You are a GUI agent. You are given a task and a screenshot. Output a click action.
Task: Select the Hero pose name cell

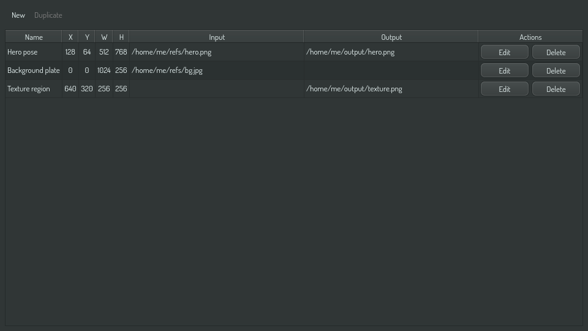(34, 52)
